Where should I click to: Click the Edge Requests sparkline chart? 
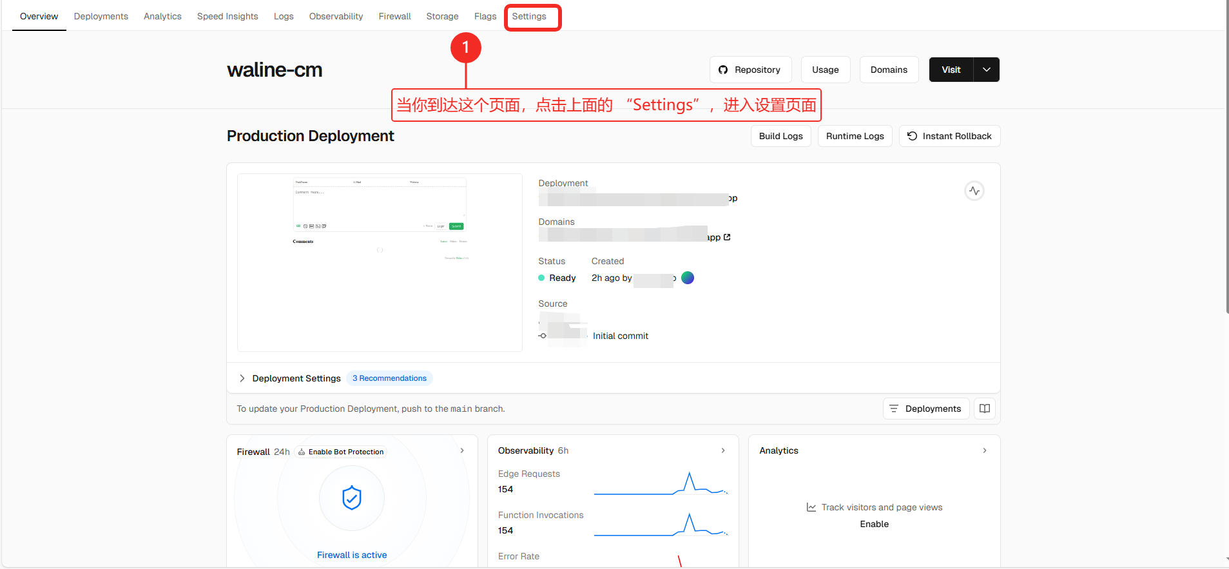661,483
